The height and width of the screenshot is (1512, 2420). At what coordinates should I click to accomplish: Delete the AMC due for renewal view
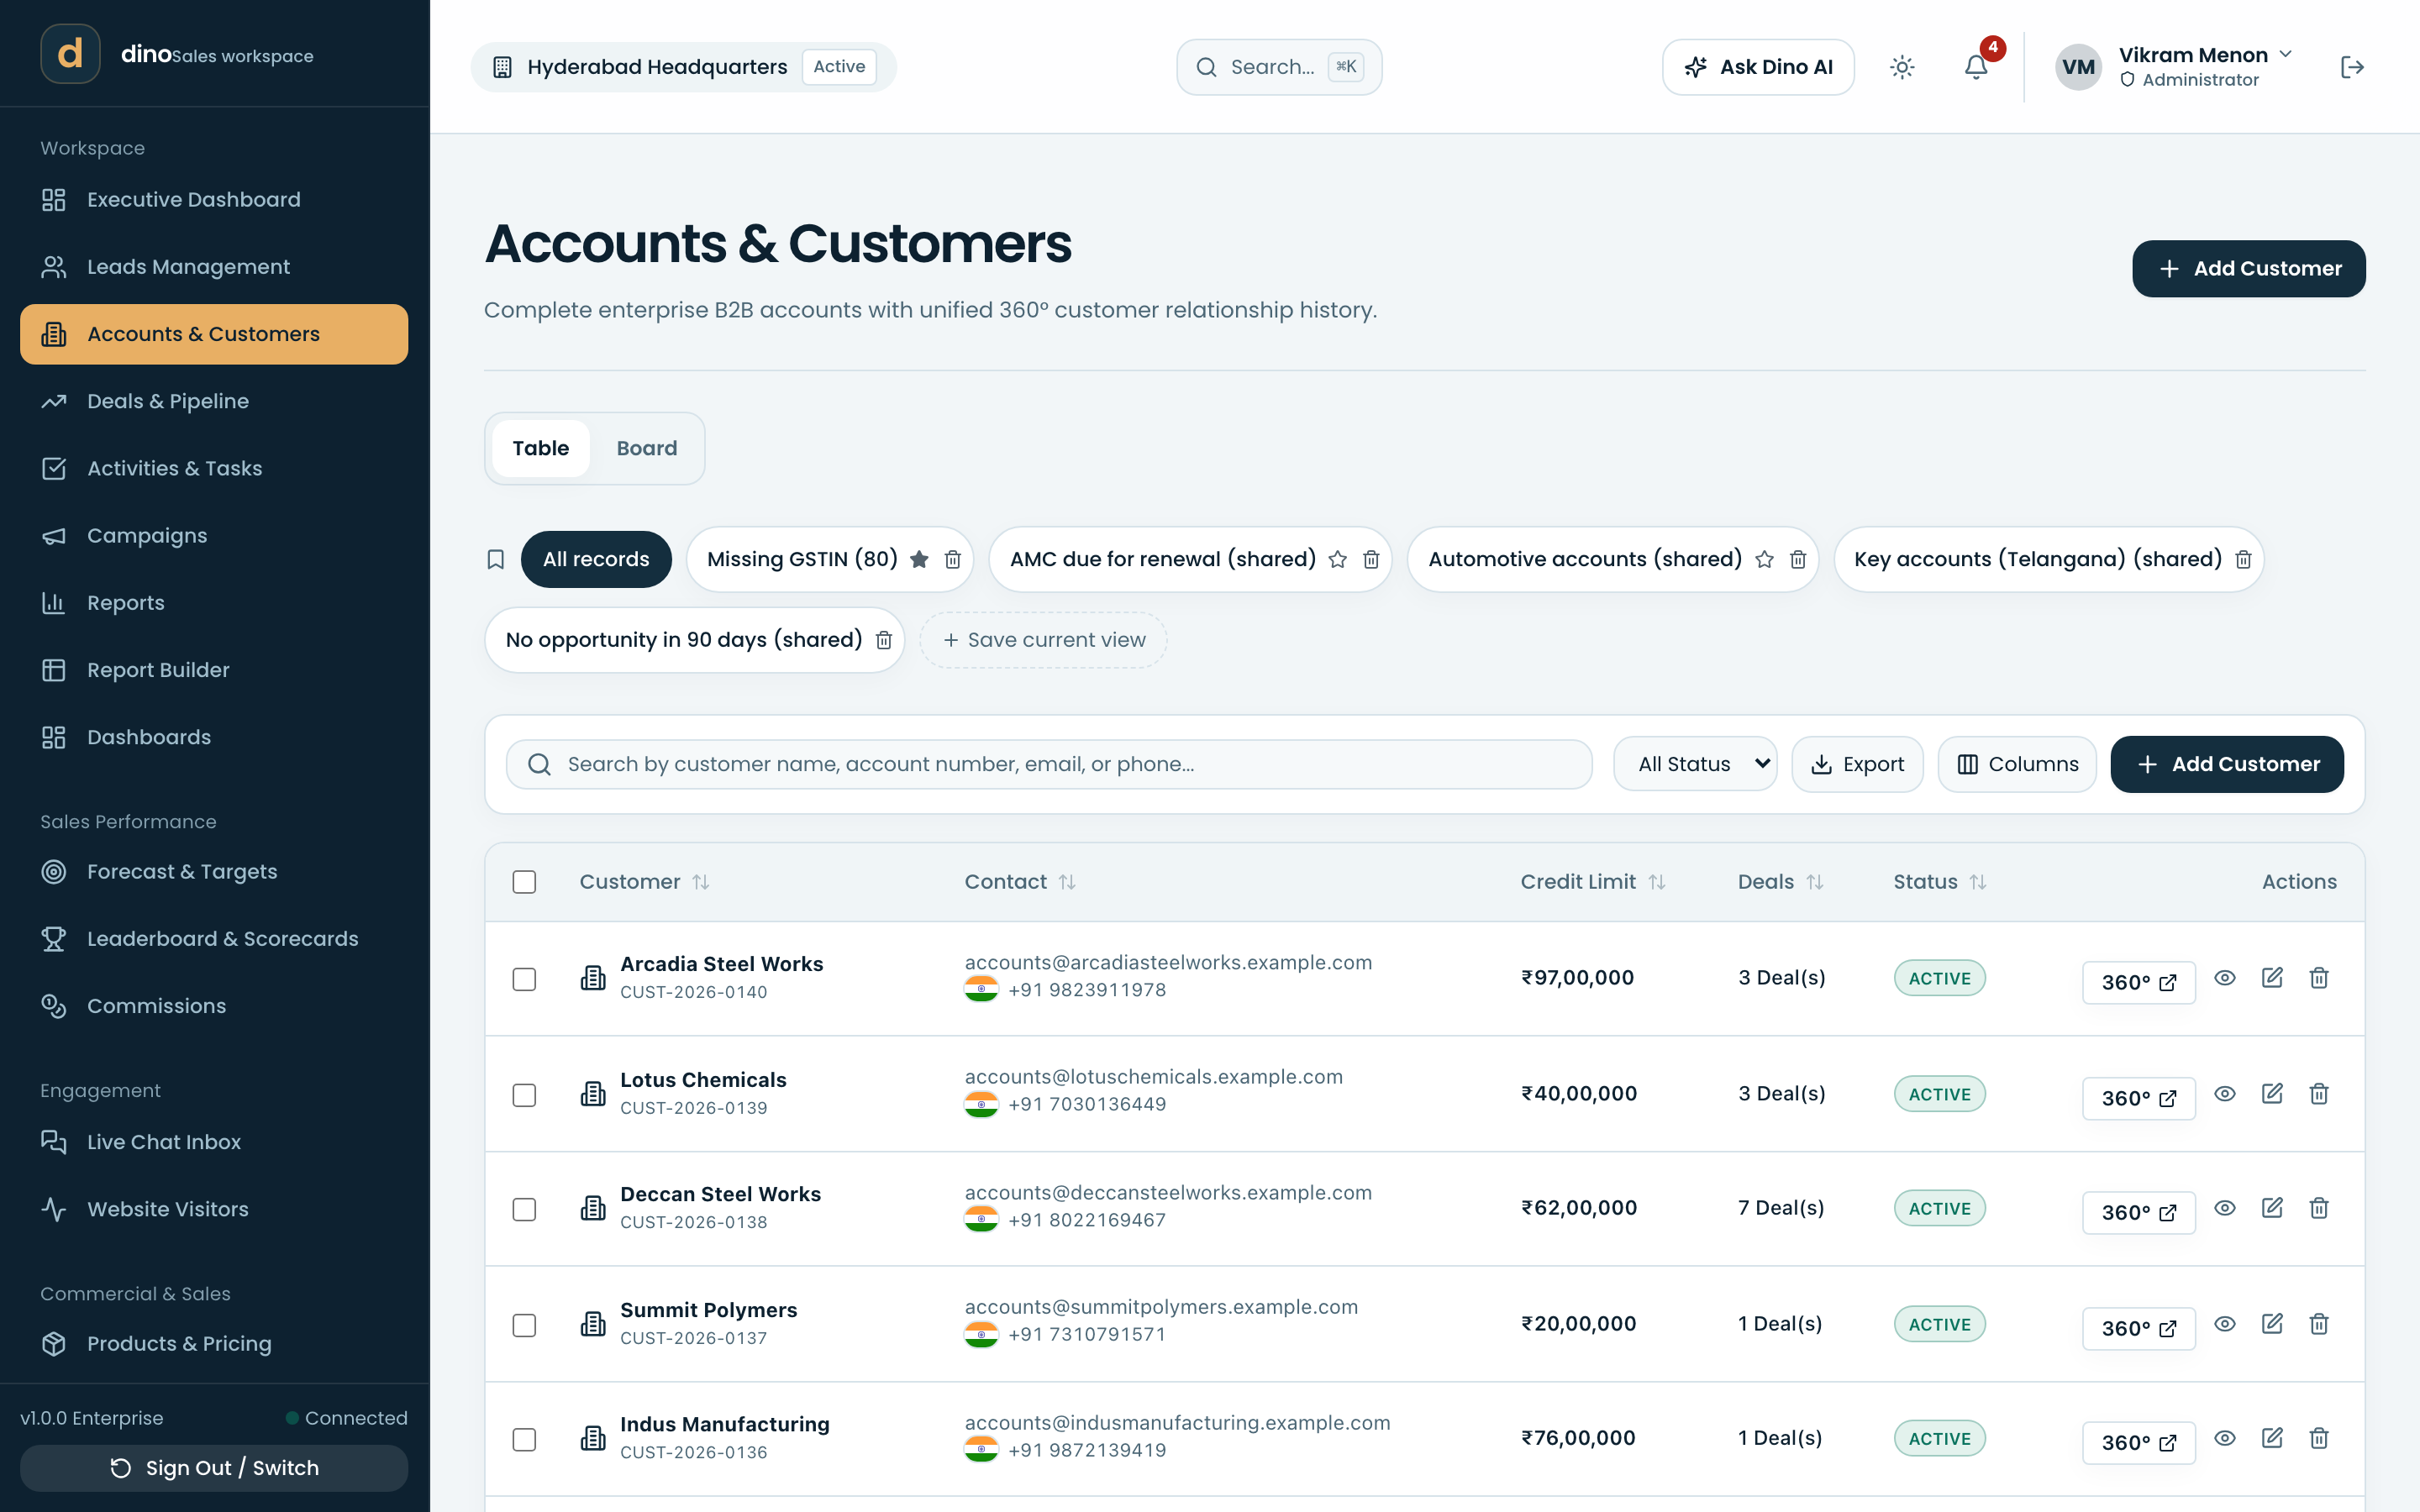coord(1371,559)
